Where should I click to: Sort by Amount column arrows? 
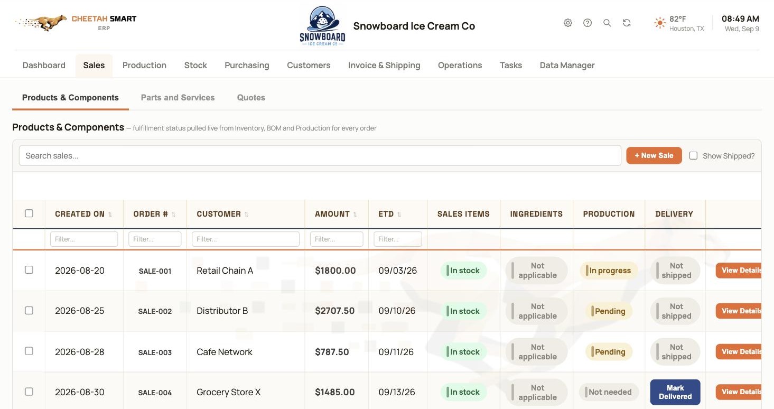355,214
